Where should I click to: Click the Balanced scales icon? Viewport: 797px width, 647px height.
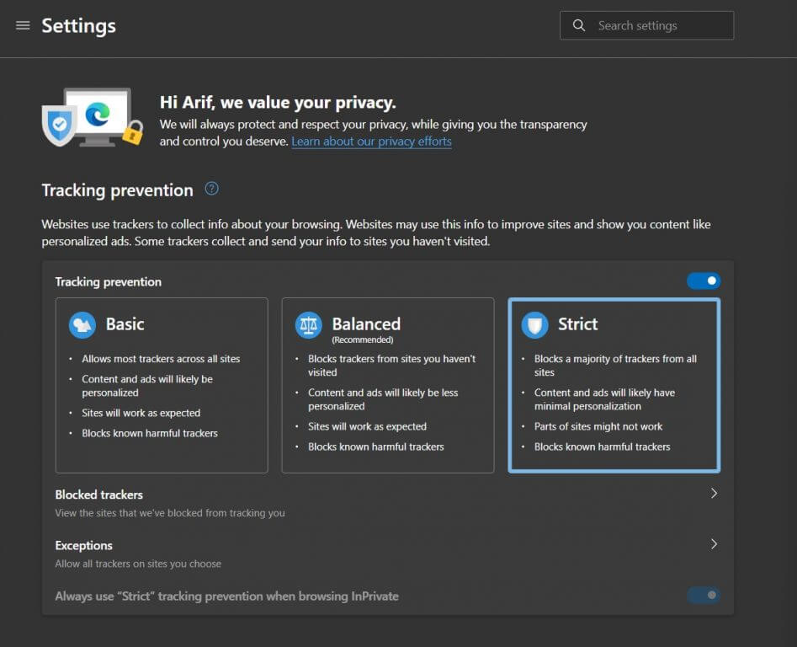309,325
